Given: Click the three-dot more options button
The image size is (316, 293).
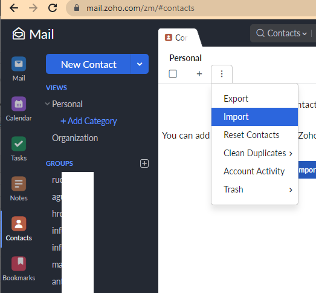Looking at the screenshot, I should click(x=222, y=74).
